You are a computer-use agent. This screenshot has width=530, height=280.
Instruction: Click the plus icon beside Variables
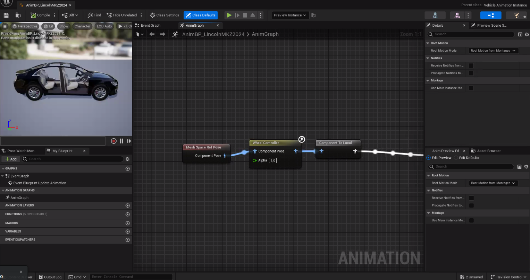[127, 231]
